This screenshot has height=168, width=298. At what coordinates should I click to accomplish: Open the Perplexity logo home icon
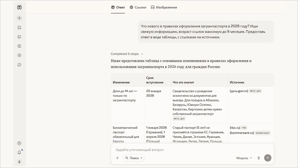point(19,7)
